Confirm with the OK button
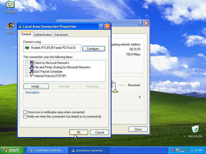The width and height of the screenshot is (206, 154). [79, 132]
